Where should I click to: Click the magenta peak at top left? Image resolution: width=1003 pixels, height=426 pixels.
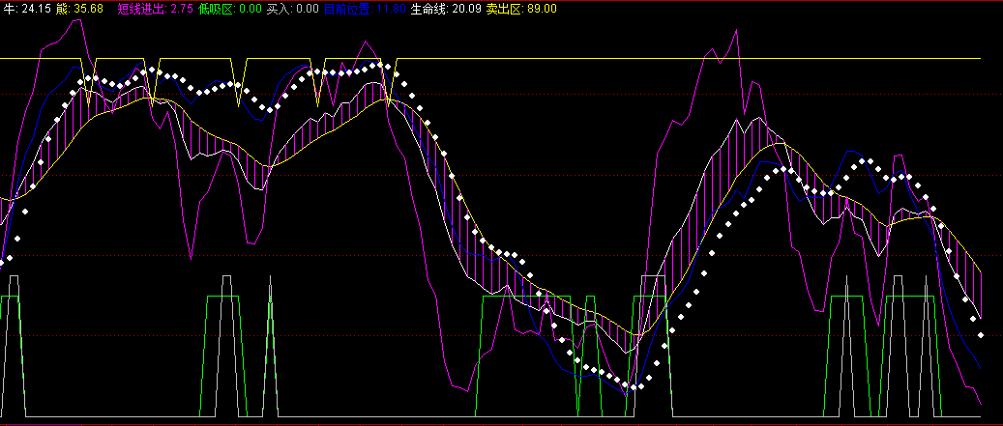[75, 19]
